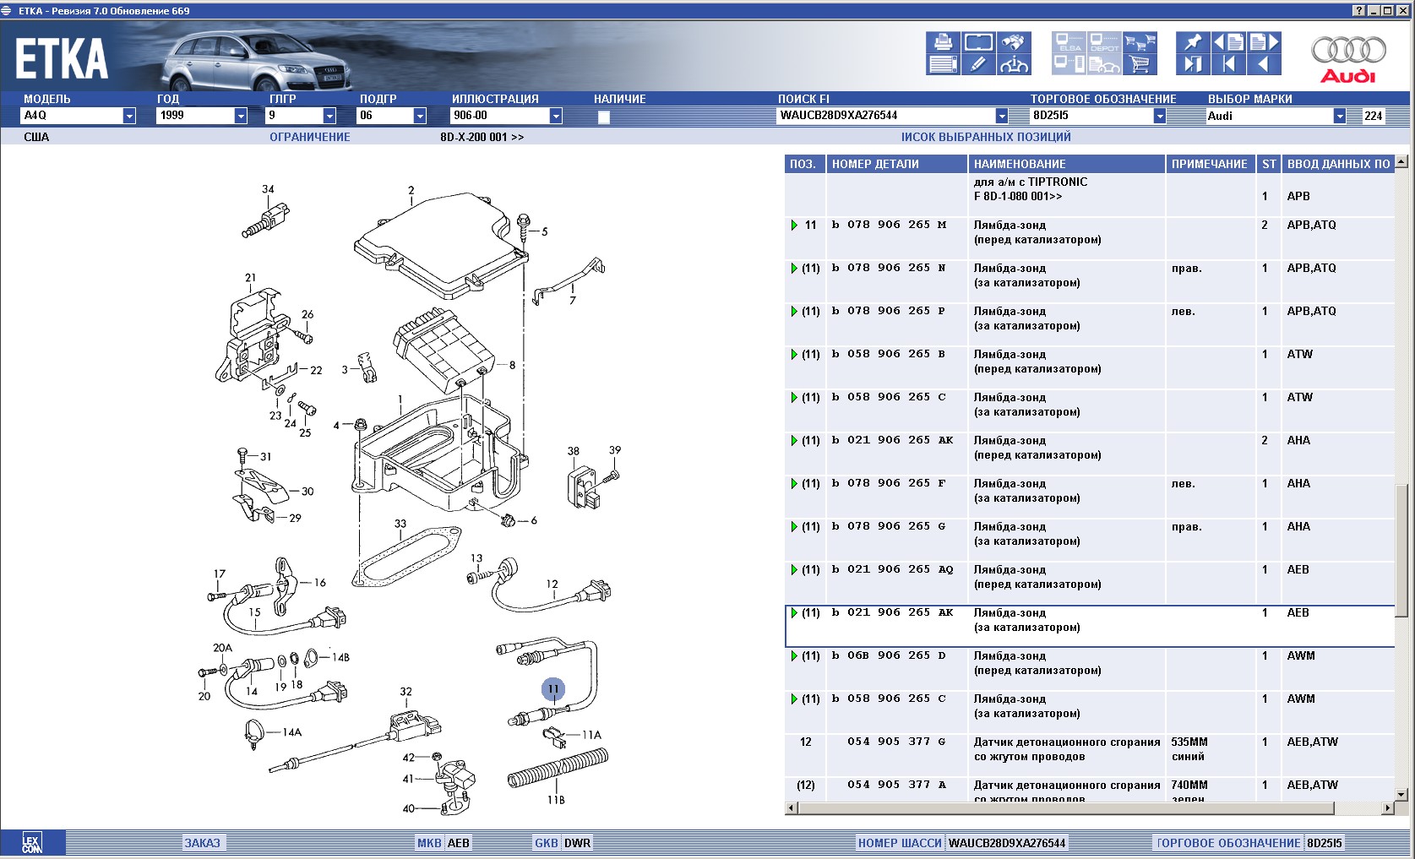This screenshot has height=859, width=1415.
Task: Toggle the НАЛИЧИЕ checkbox
Action: coord(603,117)
